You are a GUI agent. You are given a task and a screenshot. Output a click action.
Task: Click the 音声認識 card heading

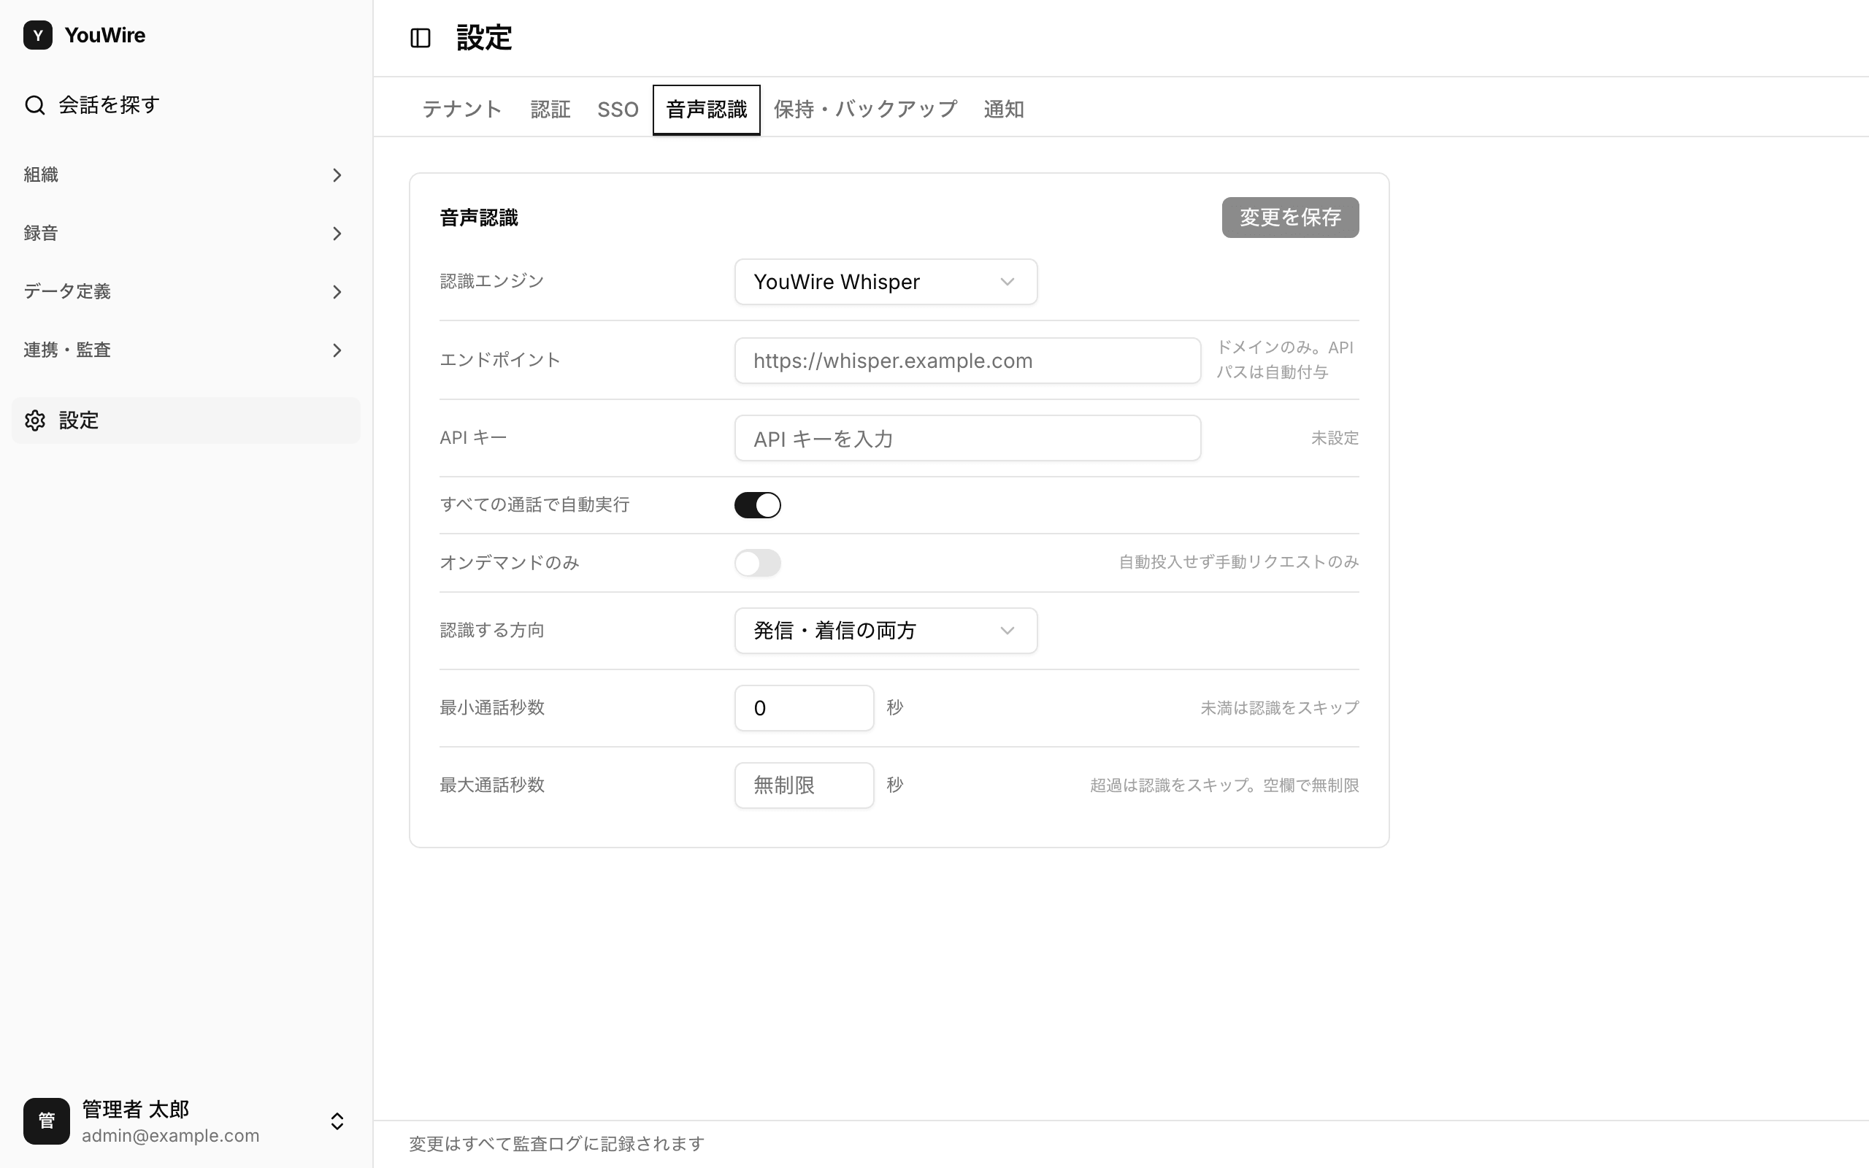coord(479,218)
